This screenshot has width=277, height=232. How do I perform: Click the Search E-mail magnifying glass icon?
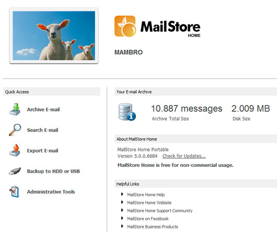(x=15, y=130)
